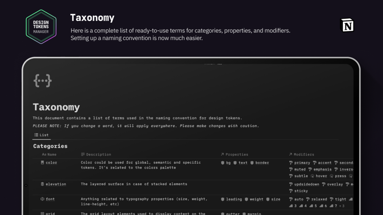Click the paint roller icon beside updsidedown
Viewport: 383px width, 215px height.
point(291,184)
